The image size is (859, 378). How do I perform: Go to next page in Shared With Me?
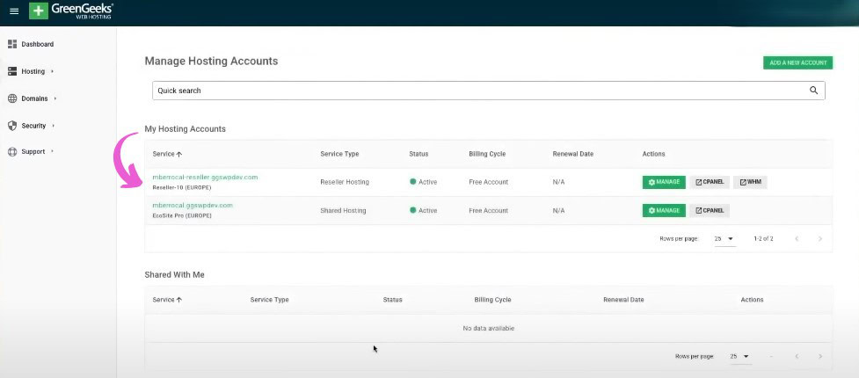[x=820, y=356]
